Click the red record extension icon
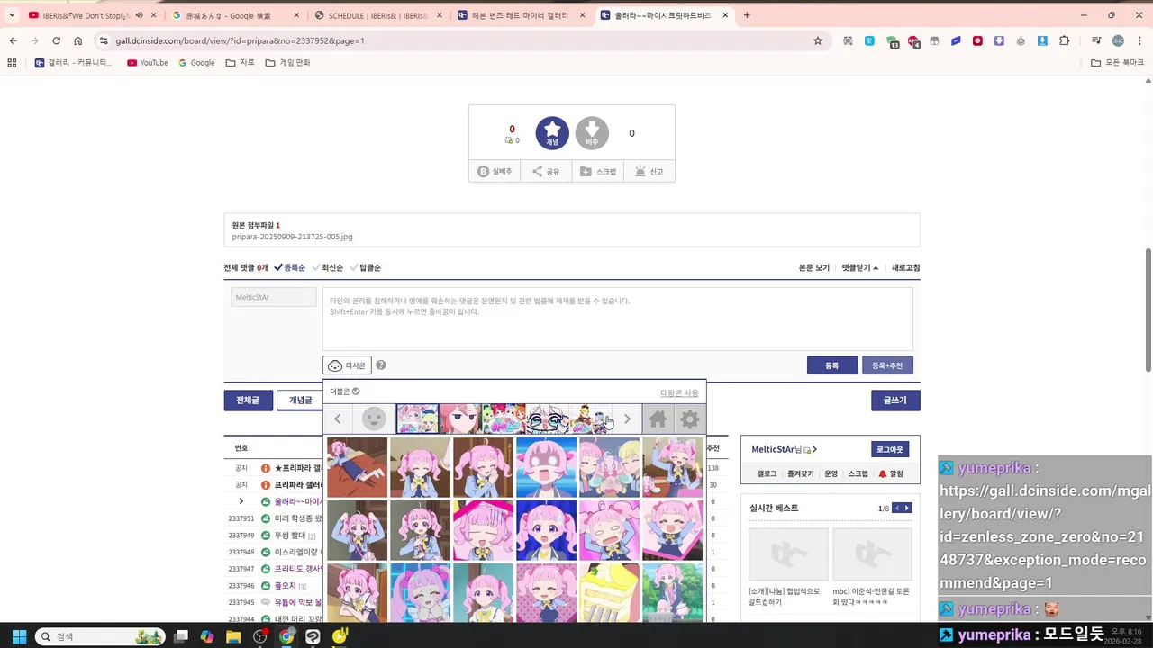 click(x=977, y=40)
